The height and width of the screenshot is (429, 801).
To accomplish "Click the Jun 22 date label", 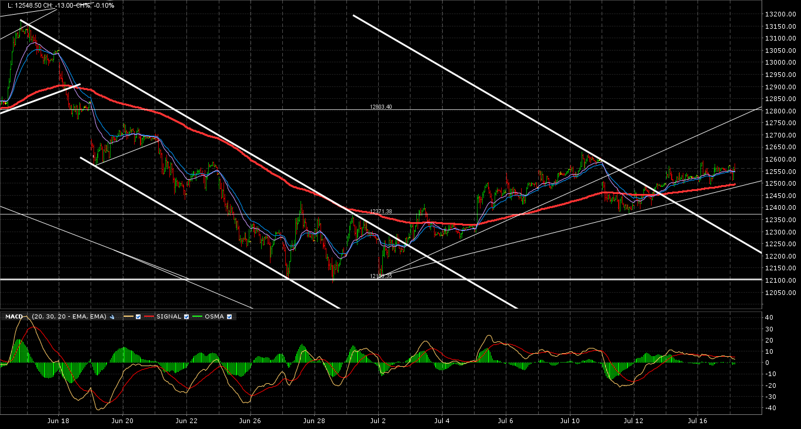I will (x=186, y=421).
